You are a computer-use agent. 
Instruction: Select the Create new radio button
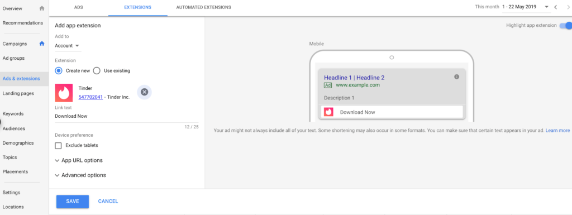coord(59,71)
